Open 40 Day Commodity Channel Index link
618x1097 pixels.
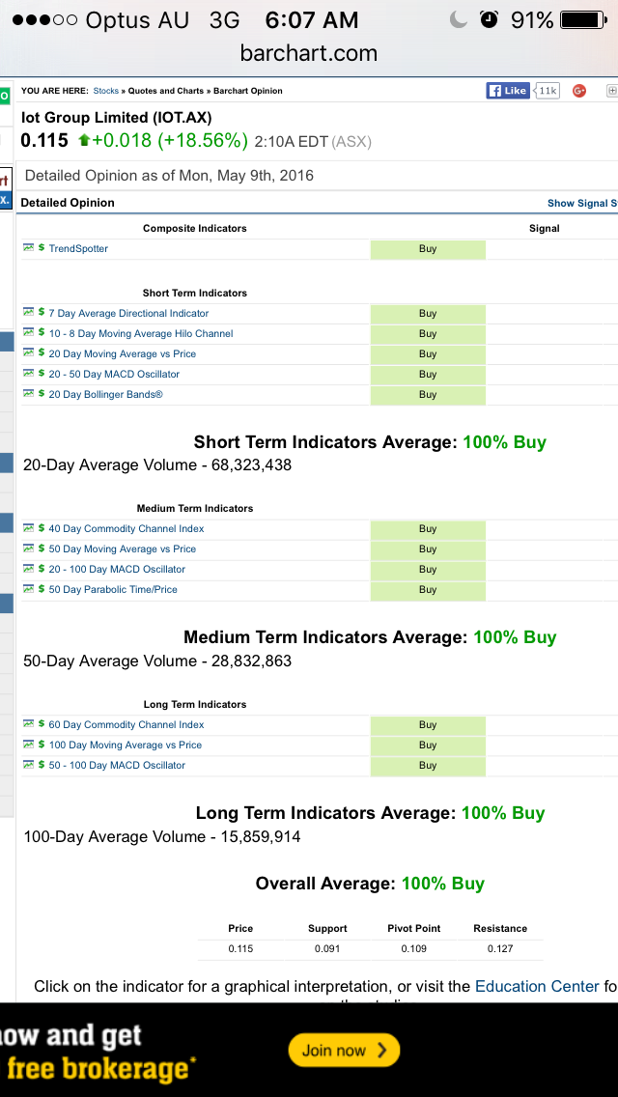point(126,529)
